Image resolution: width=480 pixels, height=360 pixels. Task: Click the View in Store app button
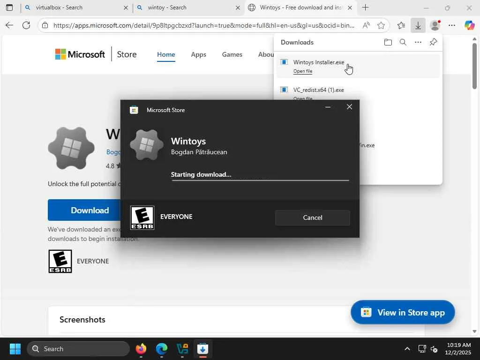pyautogui.click(x=403, y=312)
